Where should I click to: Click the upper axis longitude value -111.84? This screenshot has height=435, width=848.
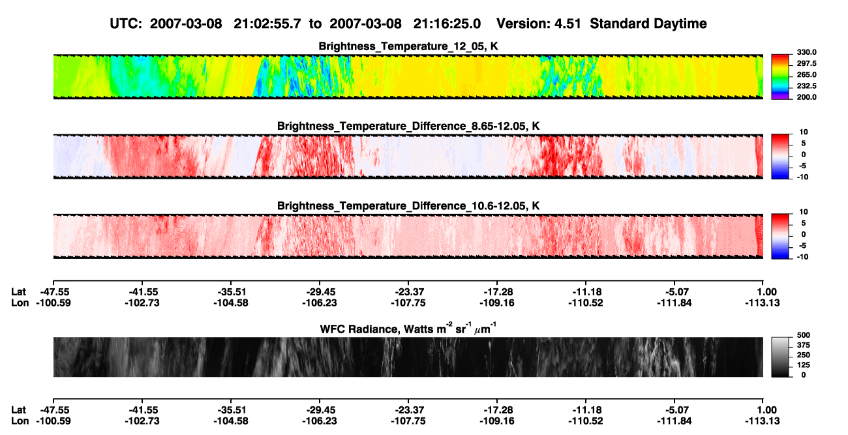pos(675,302)
